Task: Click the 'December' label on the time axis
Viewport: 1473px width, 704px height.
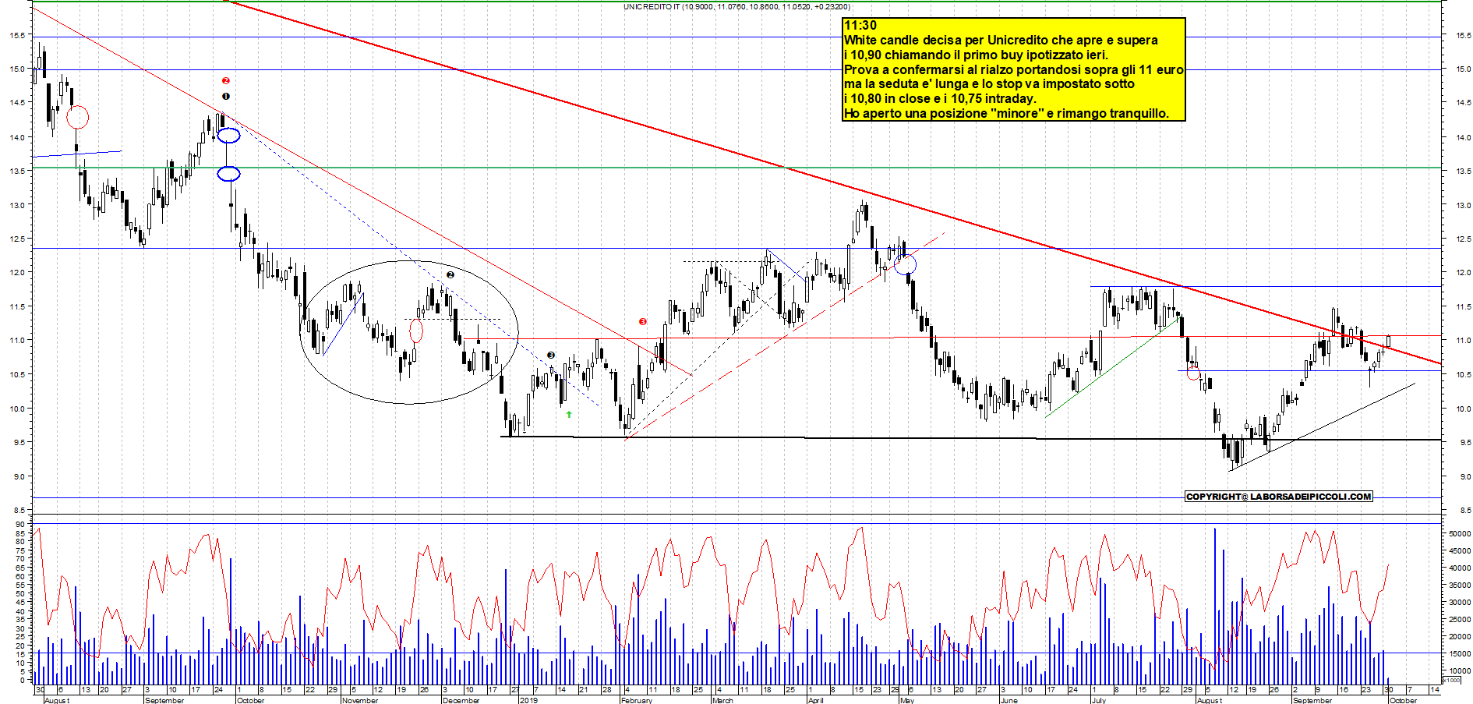Action: (461, 700)
